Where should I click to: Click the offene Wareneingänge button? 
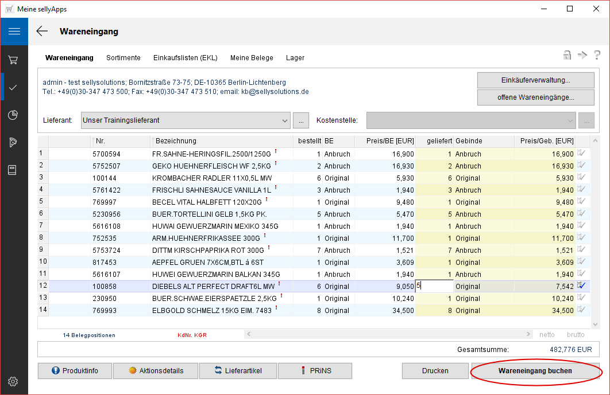pos(535,97)
